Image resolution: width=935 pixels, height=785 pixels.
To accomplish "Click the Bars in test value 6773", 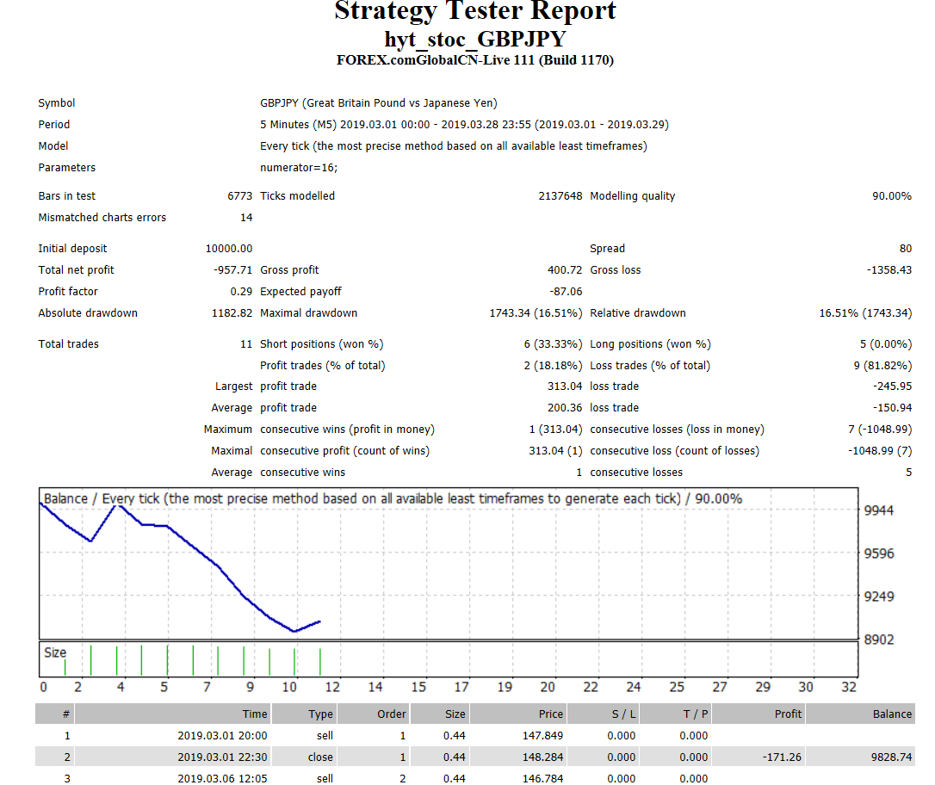I will pyautogui.click(x=239, y=196).
